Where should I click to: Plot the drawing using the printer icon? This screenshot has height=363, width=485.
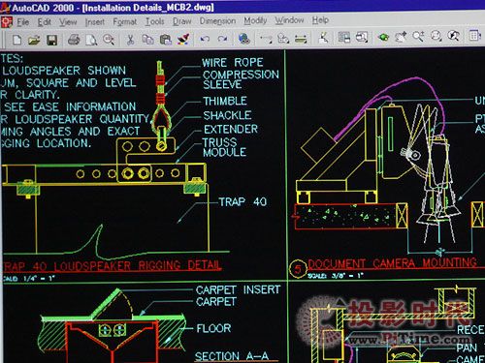pyautogui.click(x=74, y=40)
